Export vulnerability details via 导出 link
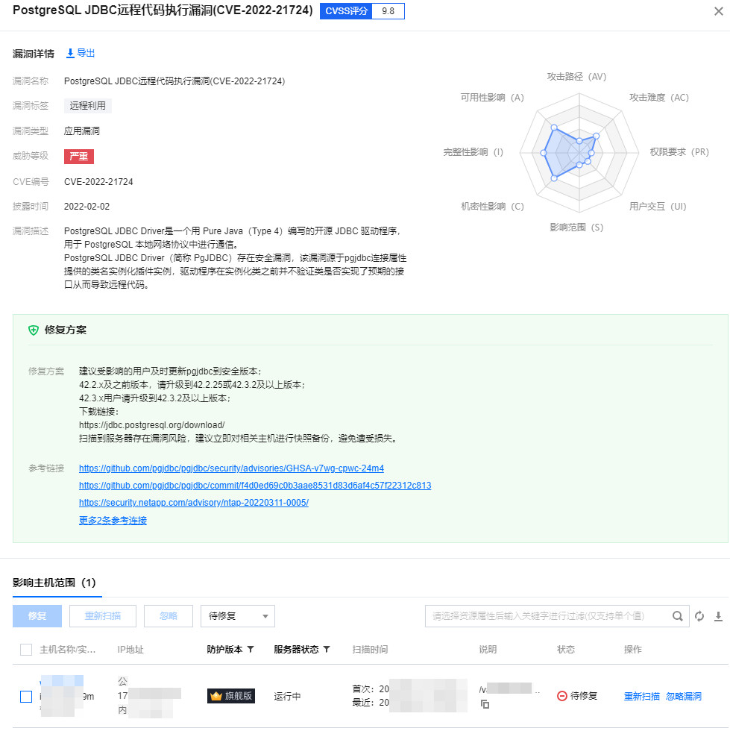 pos(86,54)
